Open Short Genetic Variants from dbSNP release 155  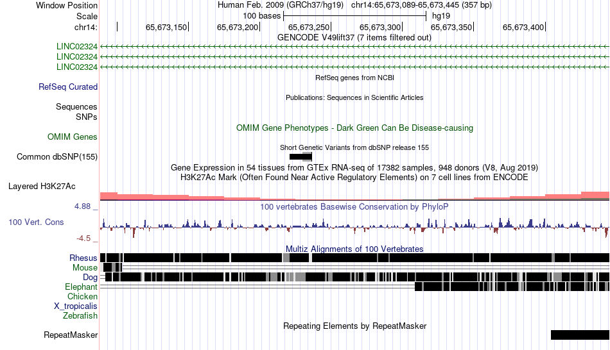coord(354,147)
